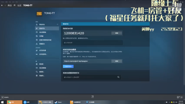Open the 库 (Library) tab
Image resolution: width=185 pixels, height=104 pixels.
tap(14, 5)
